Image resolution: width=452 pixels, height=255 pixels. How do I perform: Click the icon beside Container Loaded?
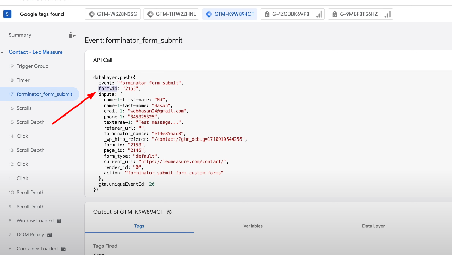tap(63, 249)
